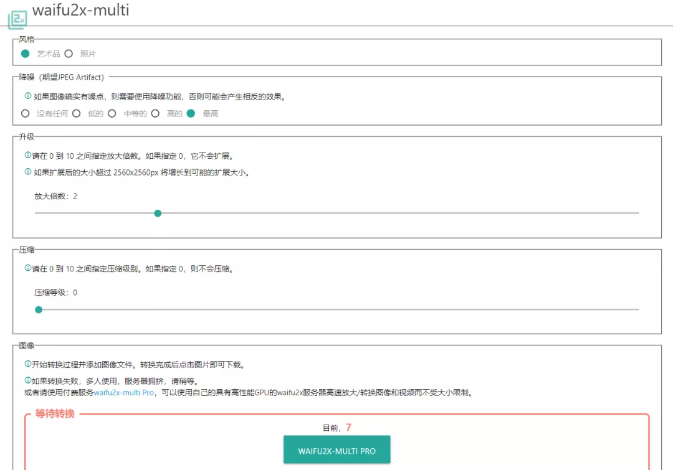Click the 压缩等级 compression slider handle
This screenshot has height=470, width=673.
[39, 309]
